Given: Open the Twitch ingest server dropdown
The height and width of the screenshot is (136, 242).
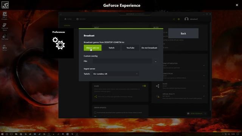Looking at the screenshot, I should (115, 74).
